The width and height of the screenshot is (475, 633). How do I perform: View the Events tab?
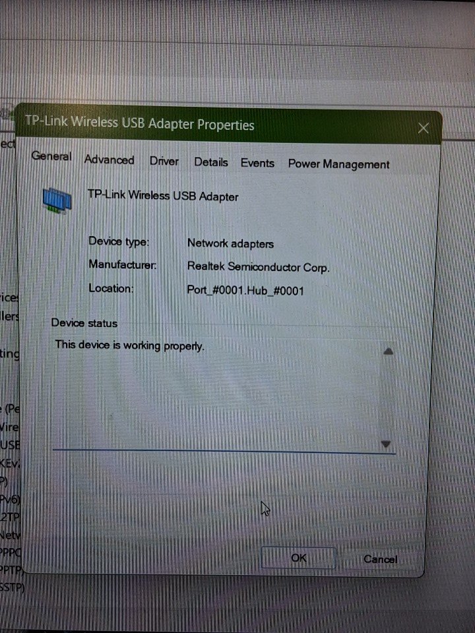[x=257, y=163]
